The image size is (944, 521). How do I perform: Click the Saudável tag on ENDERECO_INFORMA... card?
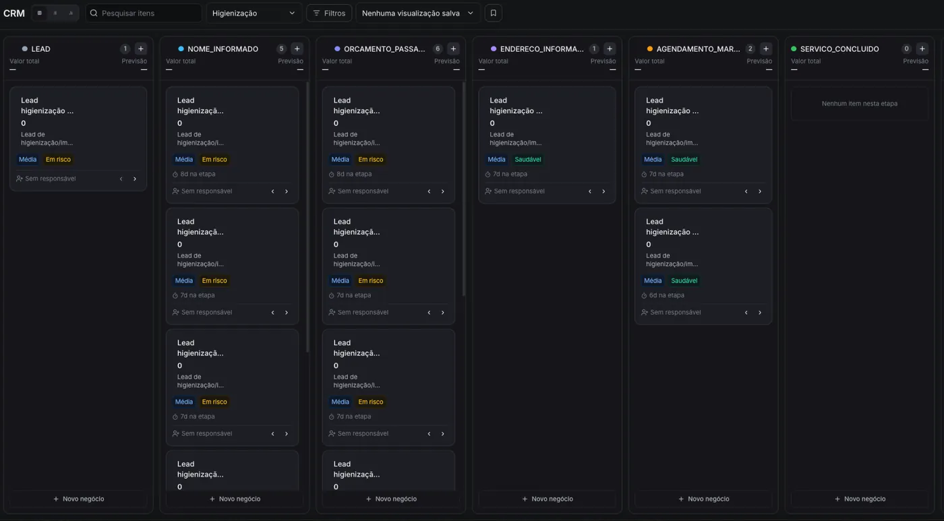click(527, 160)
